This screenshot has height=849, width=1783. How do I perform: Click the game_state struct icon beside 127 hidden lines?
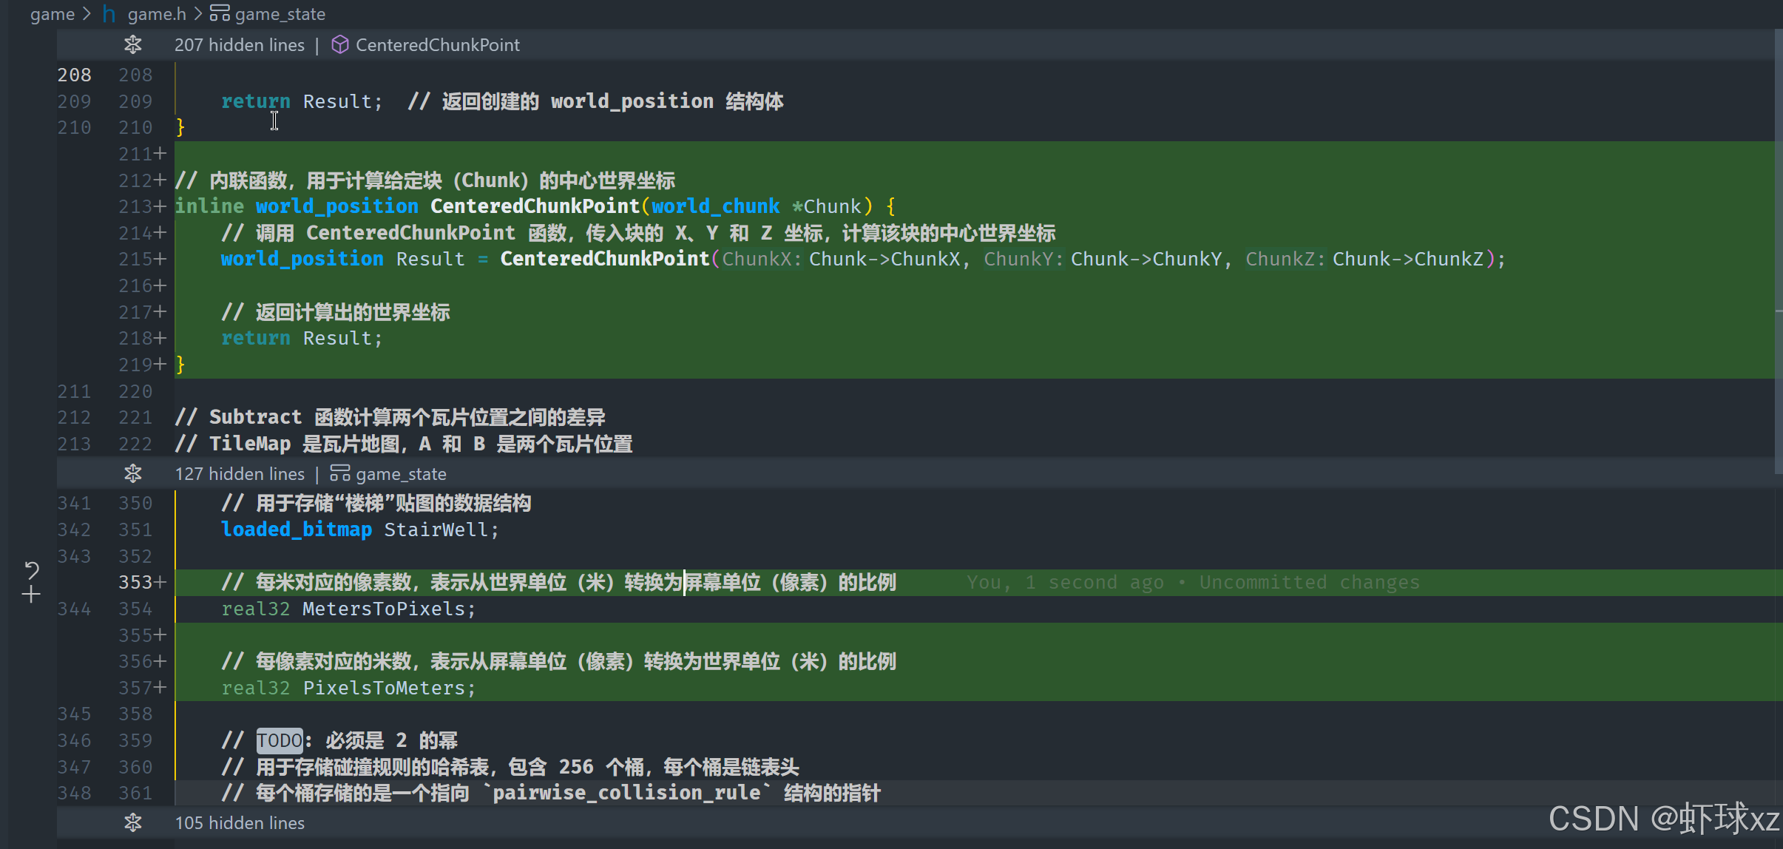point(340,473)
